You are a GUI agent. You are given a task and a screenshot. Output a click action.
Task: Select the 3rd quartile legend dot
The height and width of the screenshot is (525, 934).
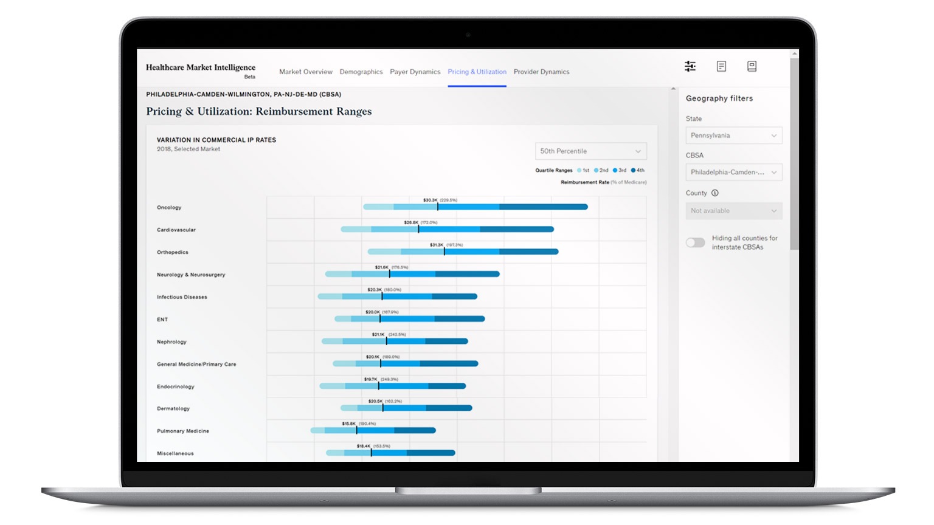pos(614,170)
